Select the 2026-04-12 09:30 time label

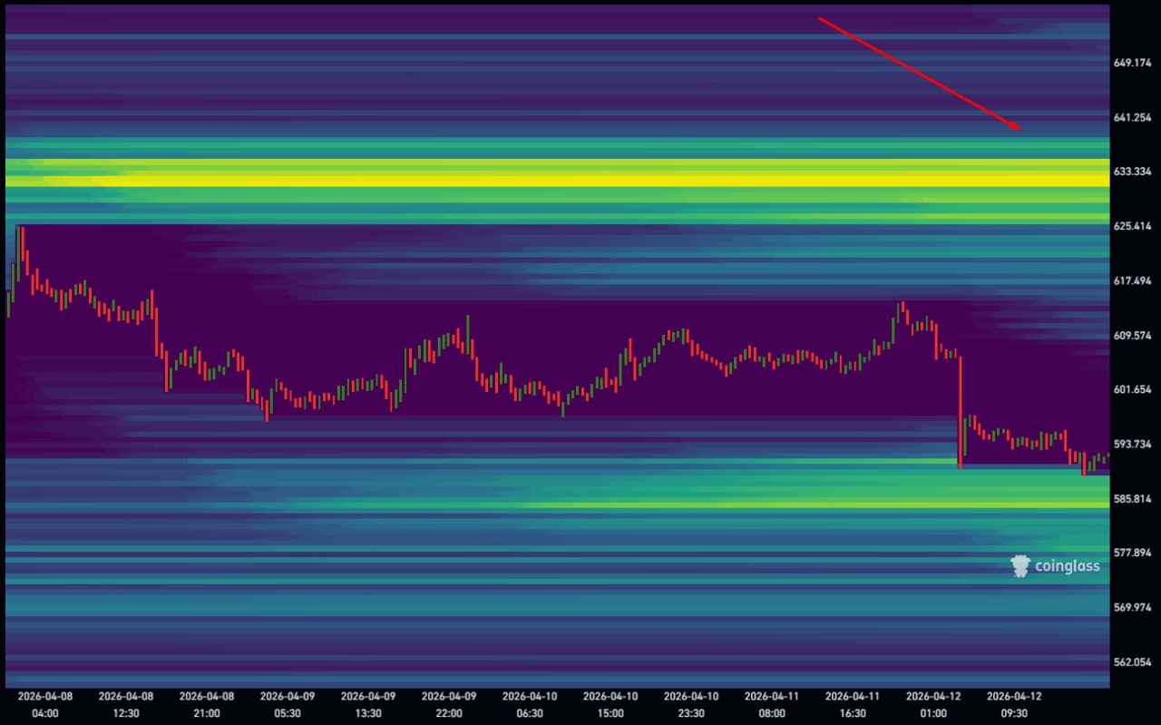point(1014,704)
